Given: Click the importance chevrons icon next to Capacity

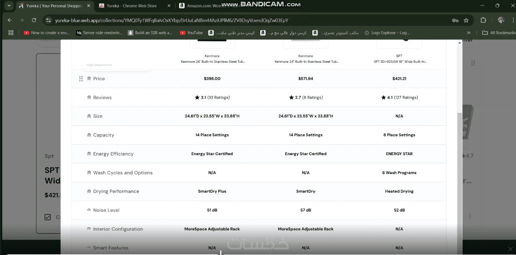Looking at the screenshot, I should click(89, 135).
